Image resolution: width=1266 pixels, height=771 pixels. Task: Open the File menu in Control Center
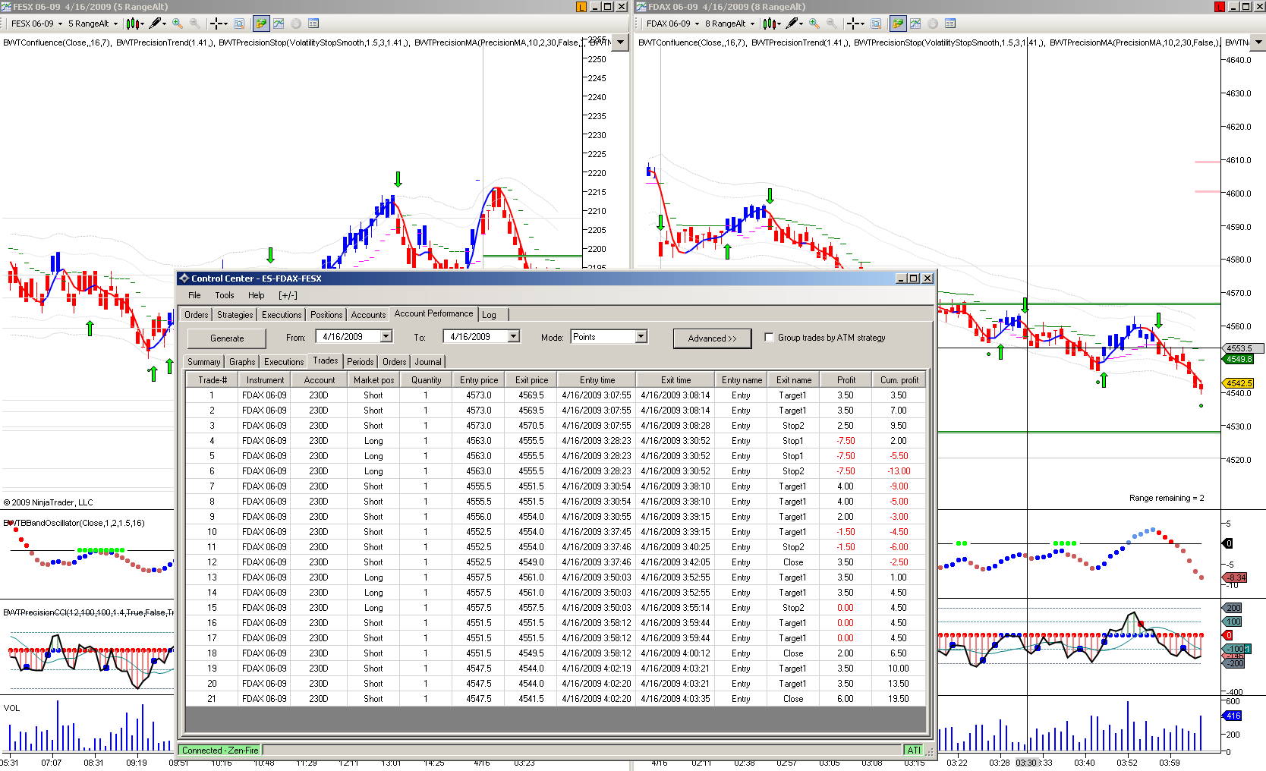pyautogui.click(x=194, y=295)
